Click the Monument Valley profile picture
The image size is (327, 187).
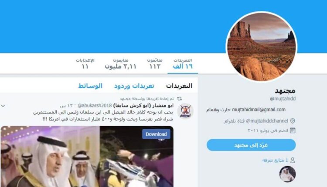pyautogui.click(x=262, y=47)
